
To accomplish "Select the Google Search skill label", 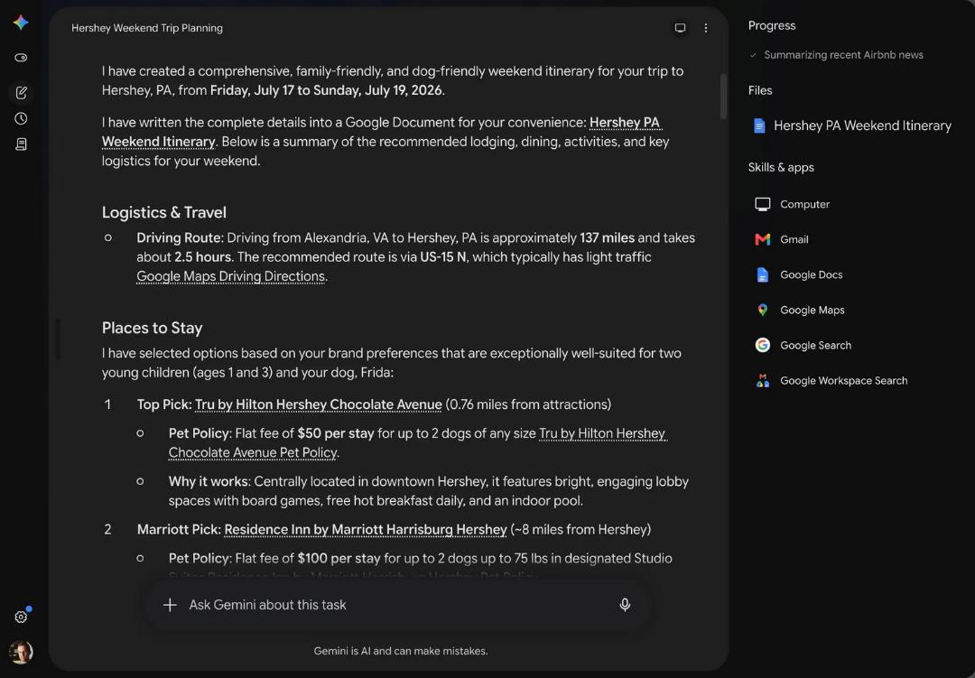I will tap(815, 345).
